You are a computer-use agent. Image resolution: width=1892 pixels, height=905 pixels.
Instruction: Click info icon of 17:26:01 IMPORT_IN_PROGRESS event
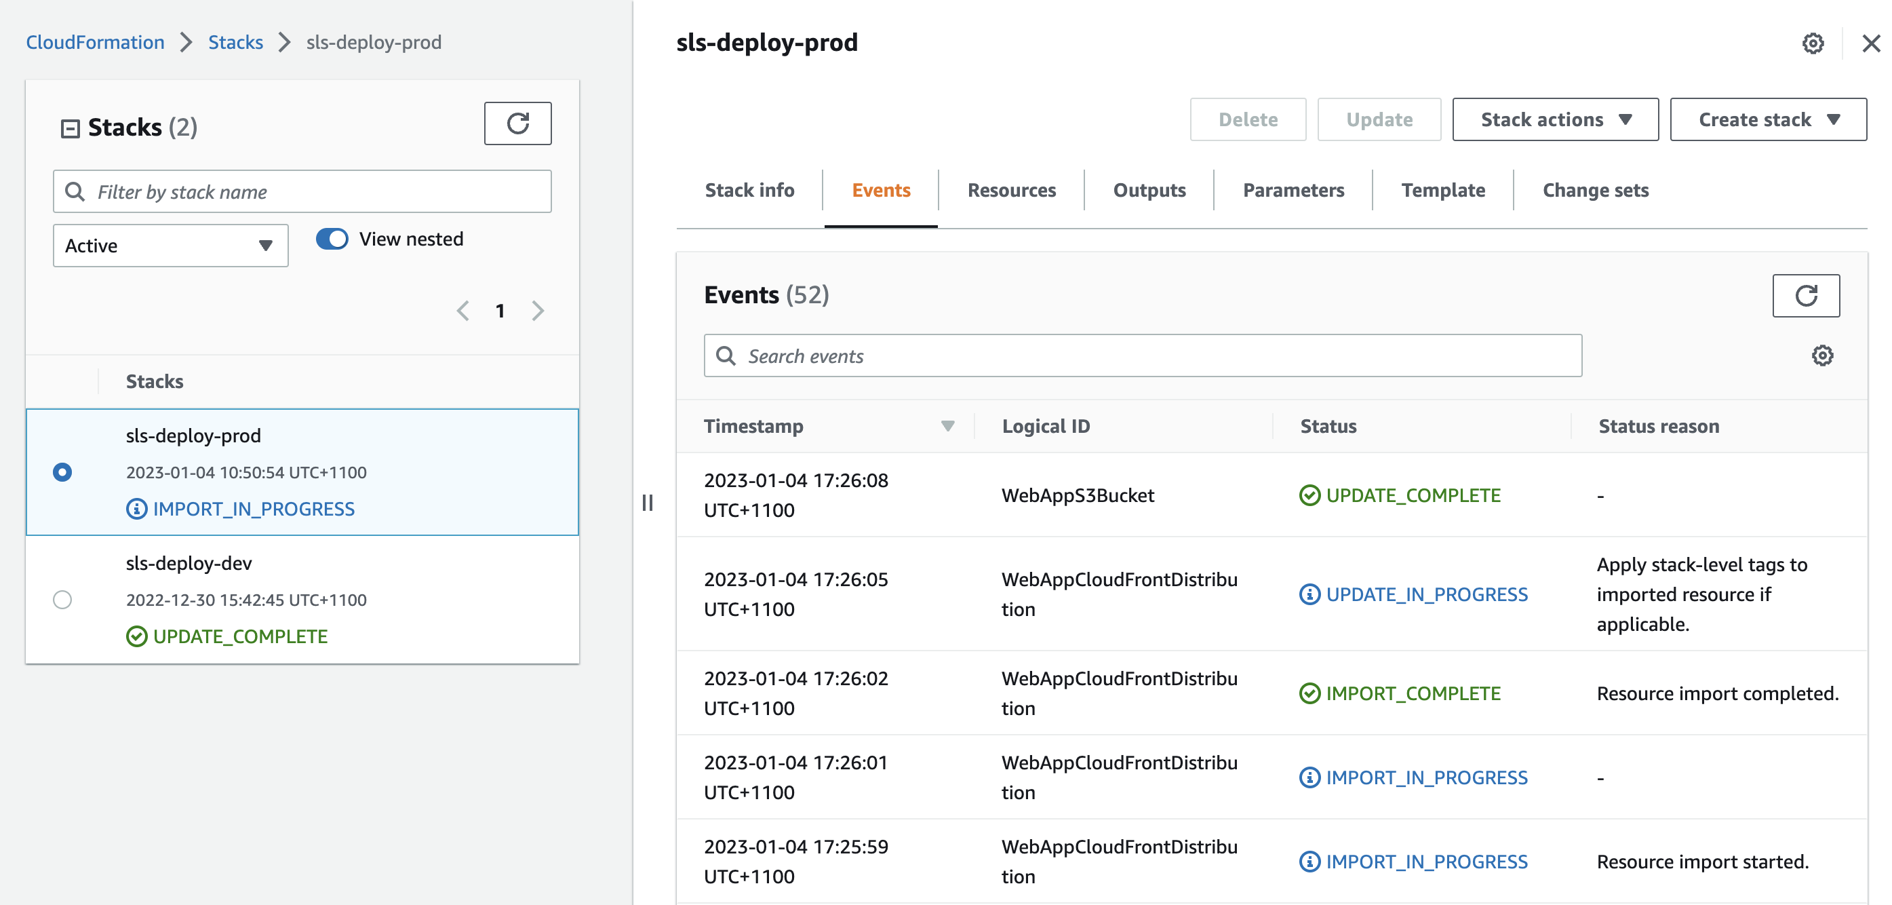tap(1309, 777)
